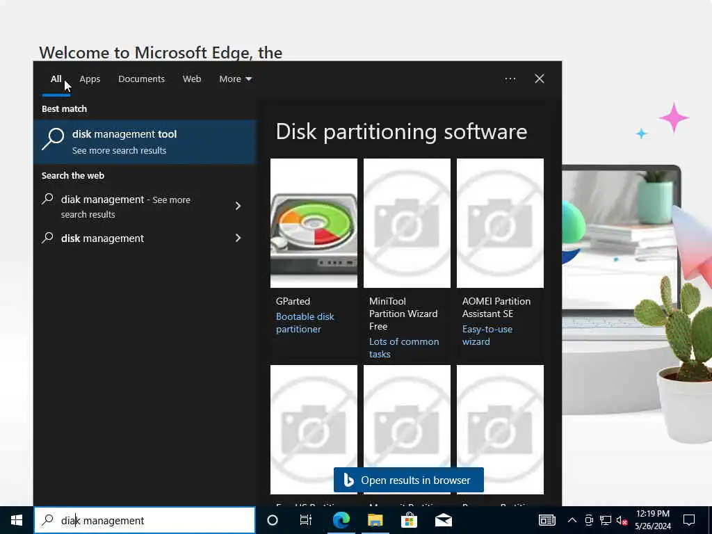
Task: Open Mail app from taskbar
Action: [x=443, y=520]
